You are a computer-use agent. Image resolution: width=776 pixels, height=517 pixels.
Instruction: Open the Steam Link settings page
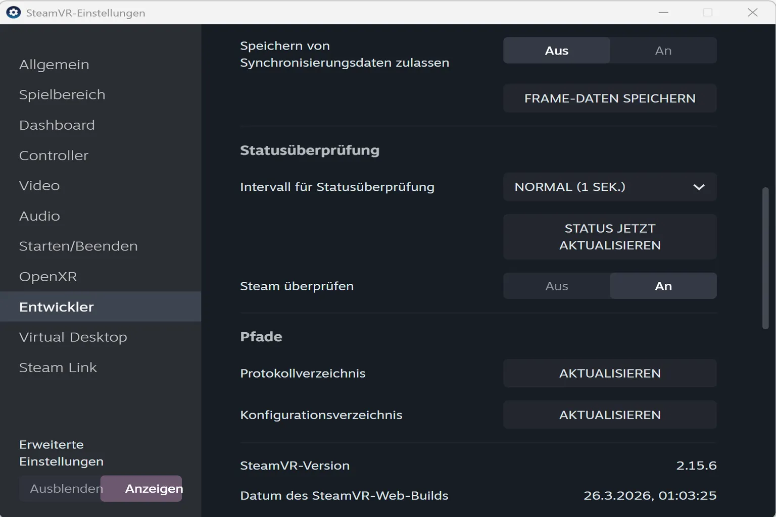point(101,368)
